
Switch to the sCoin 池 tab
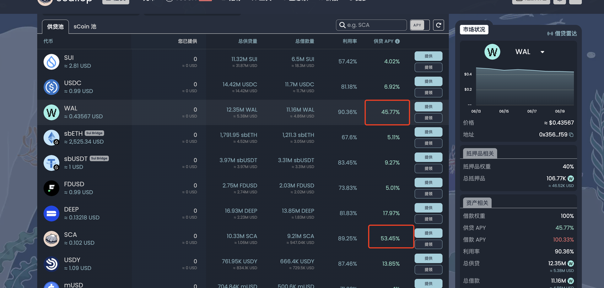(85, 26)
